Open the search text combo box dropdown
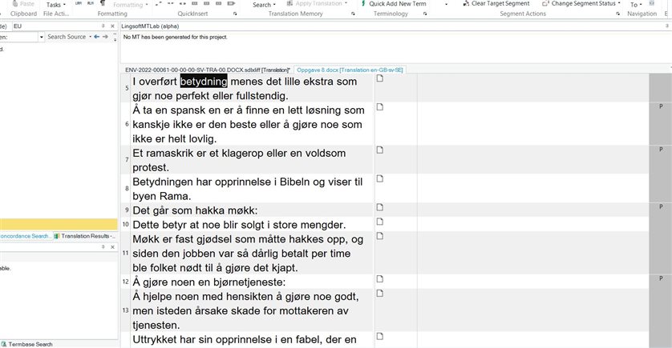Screen dimensions: 672x348 tap(41, 37)
